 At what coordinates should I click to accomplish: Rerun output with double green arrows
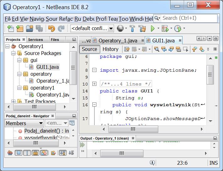(82, 145)
